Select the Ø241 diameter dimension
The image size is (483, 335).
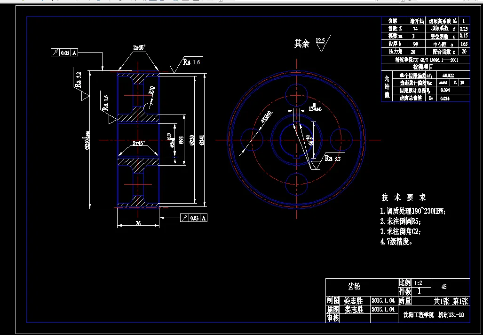[x=202, y=140]
